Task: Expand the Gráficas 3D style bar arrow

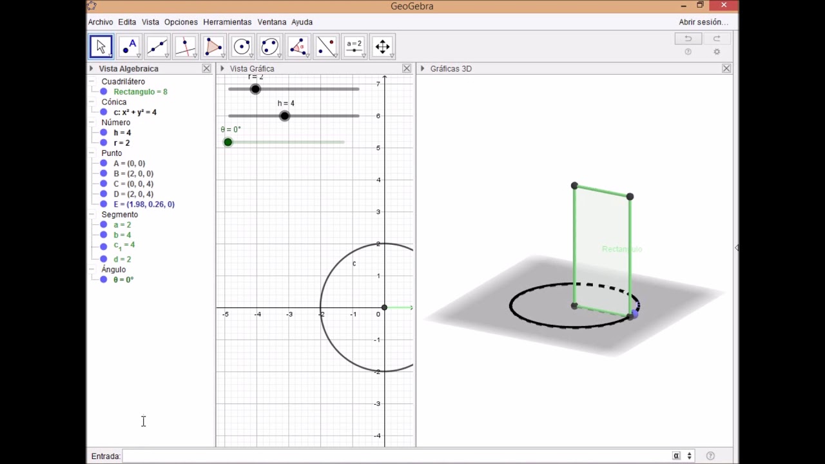Action: tap(423, 68)
